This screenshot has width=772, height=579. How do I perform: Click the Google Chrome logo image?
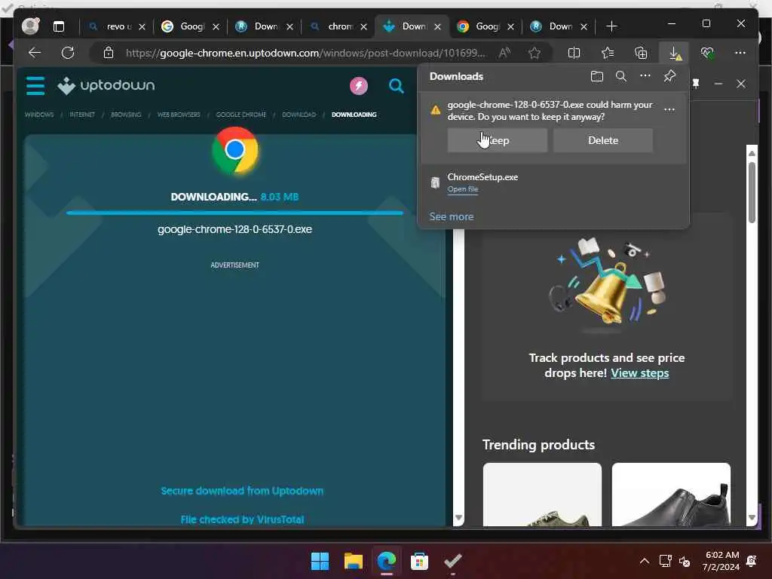click(x=235, y=151)
